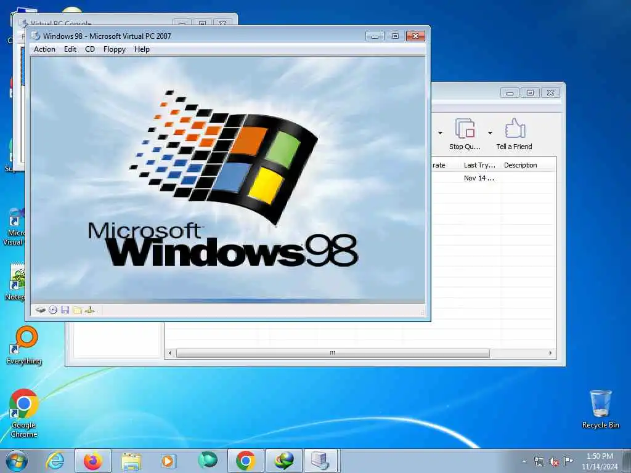This screenshot has width=631, height=473.
Task: Click the scroll right arrow in download list
Action: tap(550, 353)
